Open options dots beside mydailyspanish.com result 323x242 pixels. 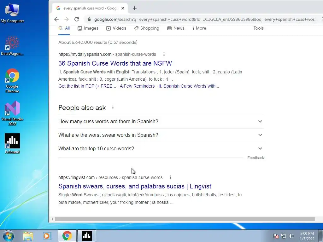tap(164, 54)
